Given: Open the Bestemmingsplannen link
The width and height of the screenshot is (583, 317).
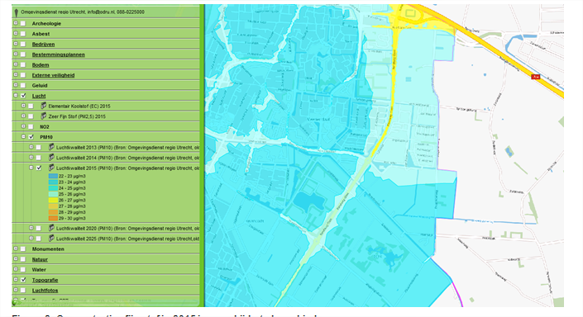Looking at the screenshot, I should 59,54.
